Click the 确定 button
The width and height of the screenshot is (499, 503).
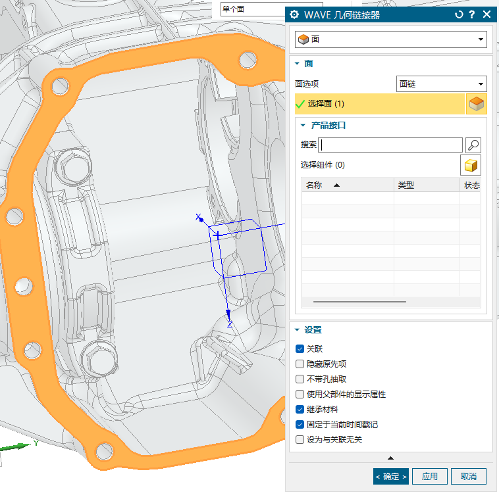(390, 476)
